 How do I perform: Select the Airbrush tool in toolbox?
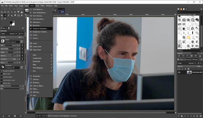point(5,15)
